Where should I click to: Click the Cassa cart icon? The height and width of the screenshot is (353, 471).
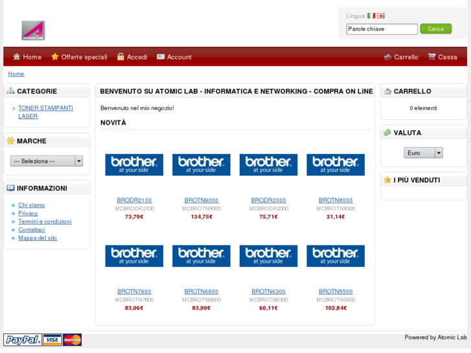[x=431, y=56]
